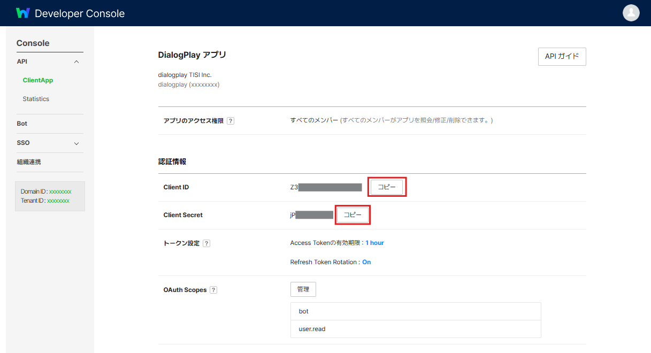Click the Domain ID value

click(60, 191)
